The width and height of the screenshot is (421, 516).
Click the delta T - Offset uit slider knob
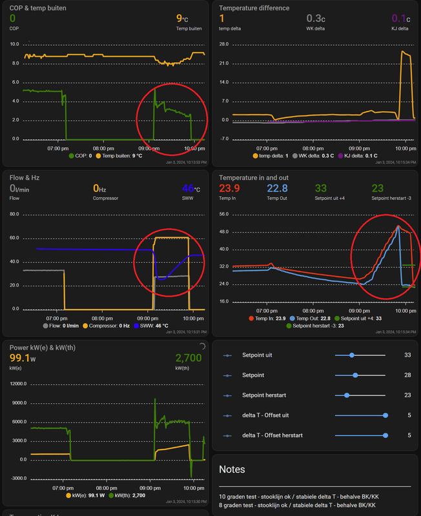tap(385, 415)
